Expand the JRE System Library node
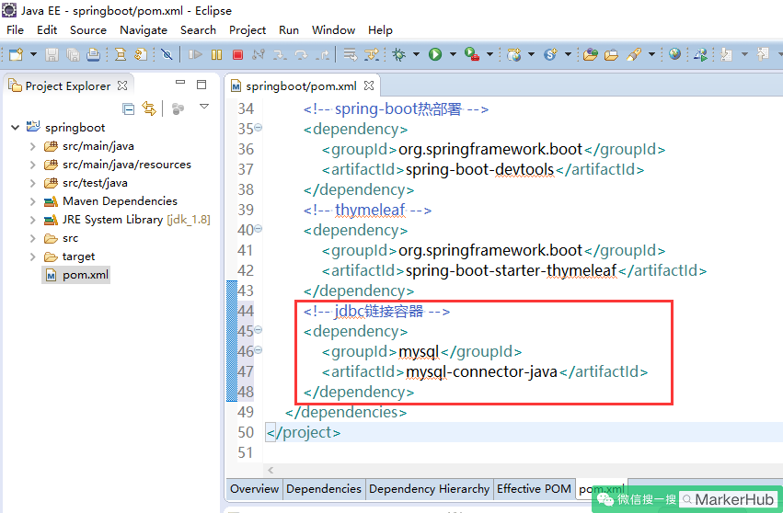This screenshot has width=783, height=513. click(32, 220)
